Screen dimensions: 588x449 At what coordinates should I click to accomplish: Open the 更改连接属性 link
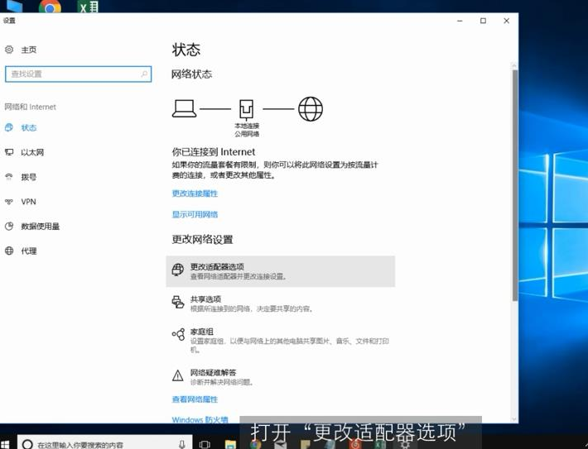pyautogui.click(x=195, y=193)
